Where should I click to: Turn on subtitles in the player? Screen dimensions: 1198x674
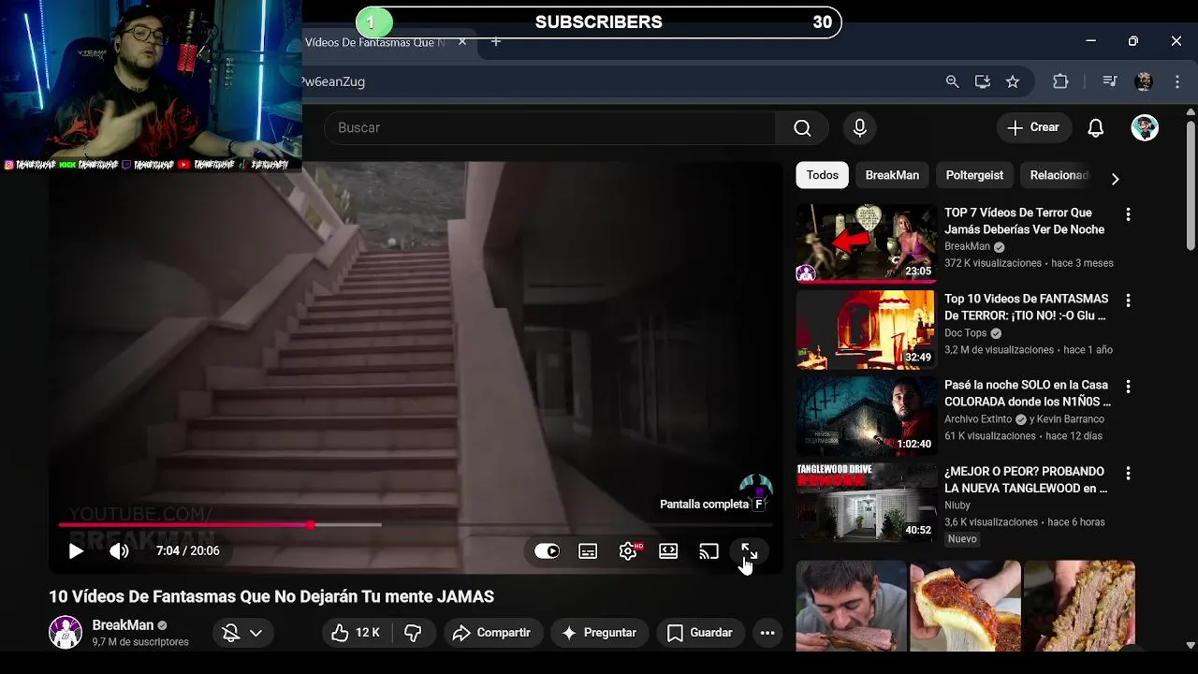tap(588, 551)
